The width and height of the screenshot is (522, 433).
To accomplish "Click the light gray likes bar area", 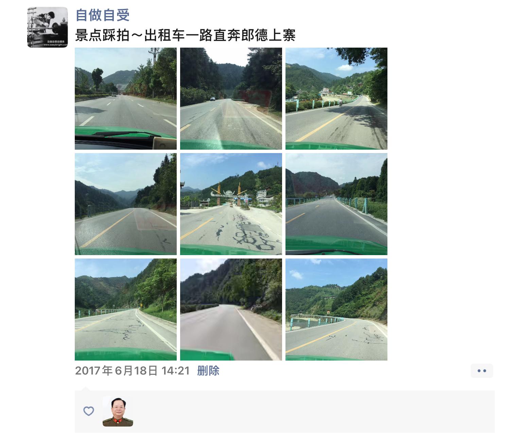I will [285, 412].
